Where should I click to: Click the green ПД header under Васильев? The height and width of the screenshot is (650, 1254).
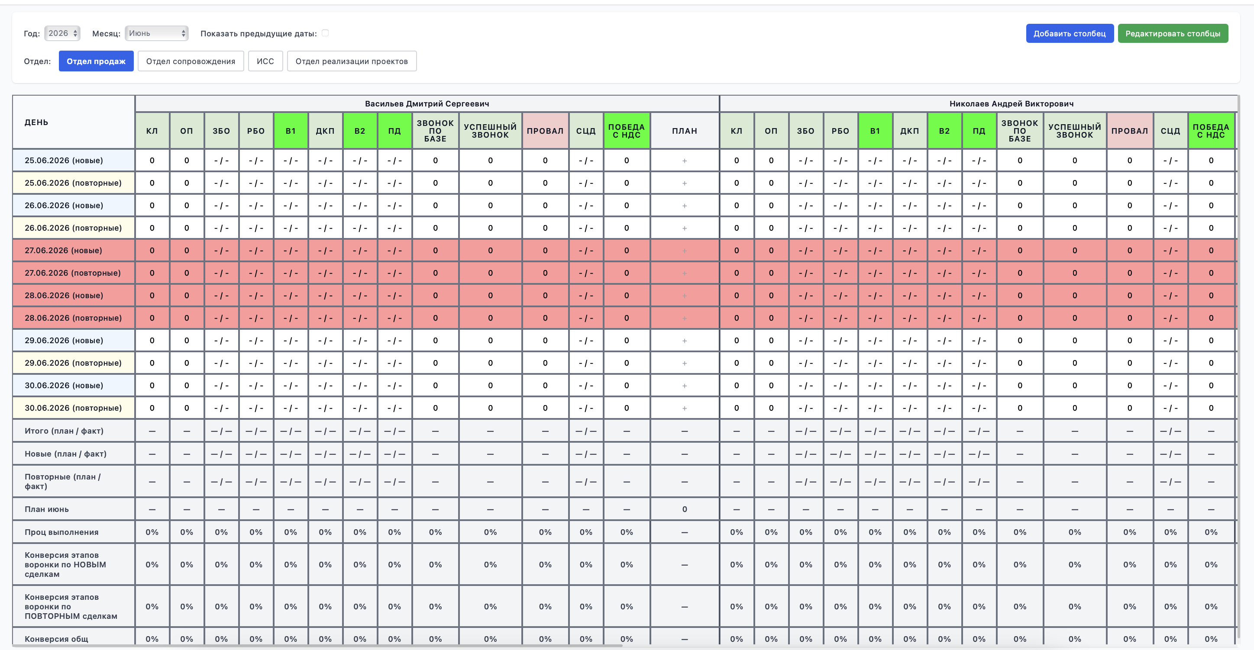pos(394,131)
